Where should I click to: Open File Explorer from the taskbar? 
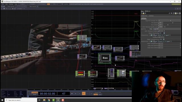click(44, 100)
